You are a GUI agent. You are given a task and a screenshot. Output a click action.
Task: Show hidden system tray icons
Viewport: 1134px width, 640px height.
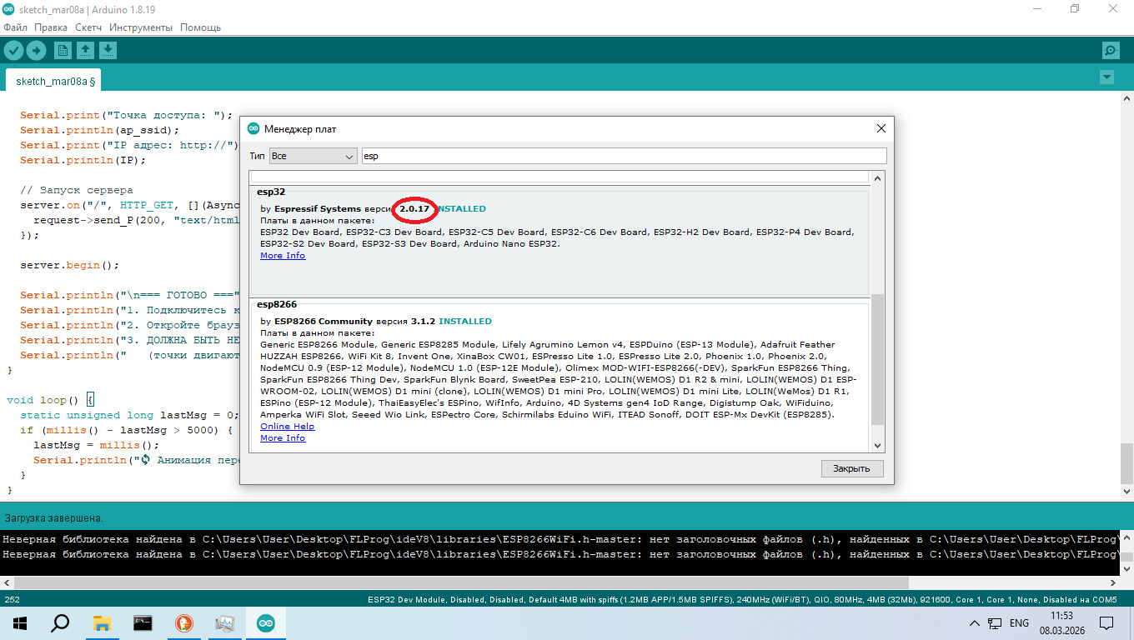point(974,623)
